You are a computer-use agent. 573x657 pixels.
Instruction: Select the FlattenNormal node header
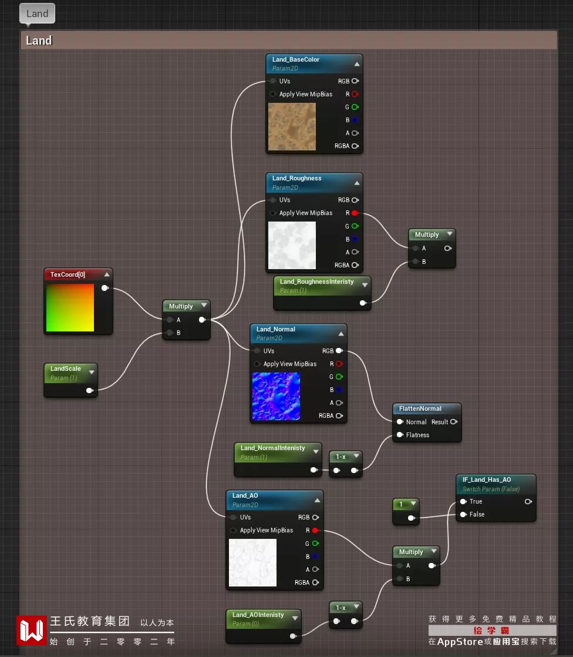[x=427, y=408]
